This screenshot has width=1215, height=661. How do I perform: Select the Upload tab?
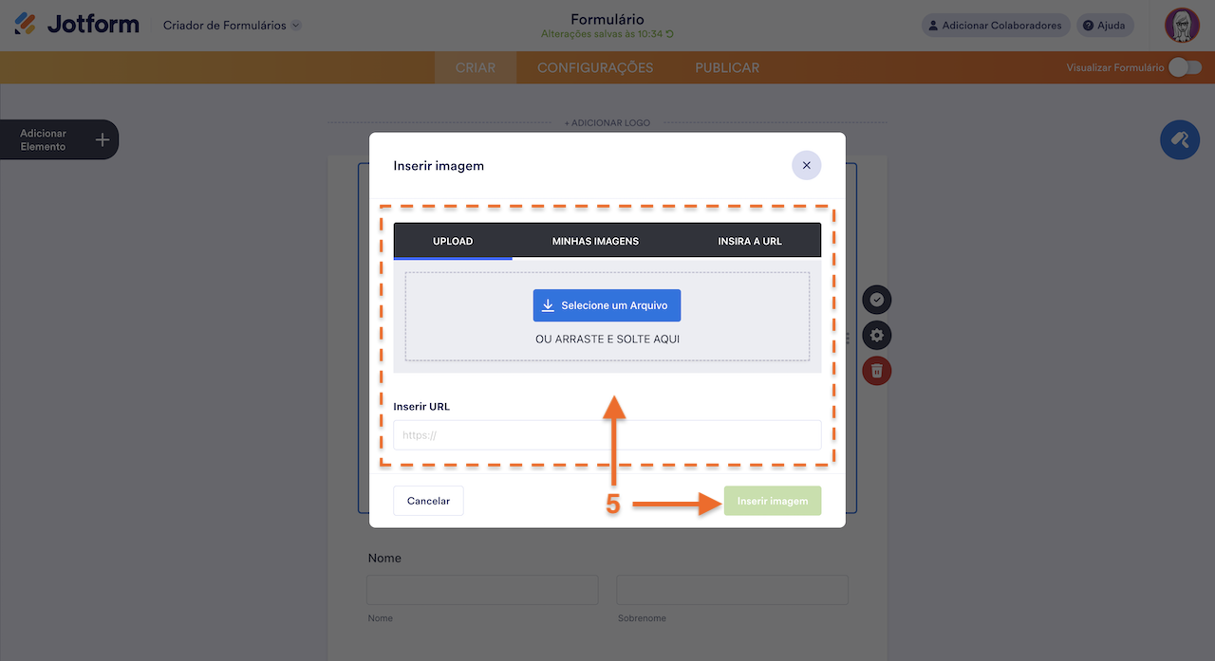click(x=453, y=241)
